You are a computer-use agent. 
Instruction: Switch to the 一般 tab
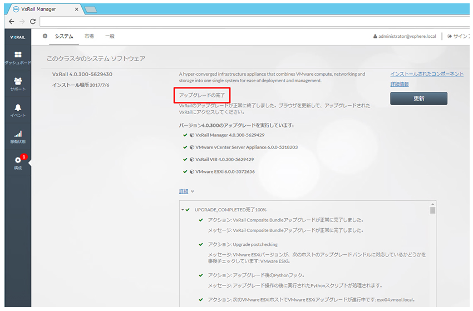(110, 36)
